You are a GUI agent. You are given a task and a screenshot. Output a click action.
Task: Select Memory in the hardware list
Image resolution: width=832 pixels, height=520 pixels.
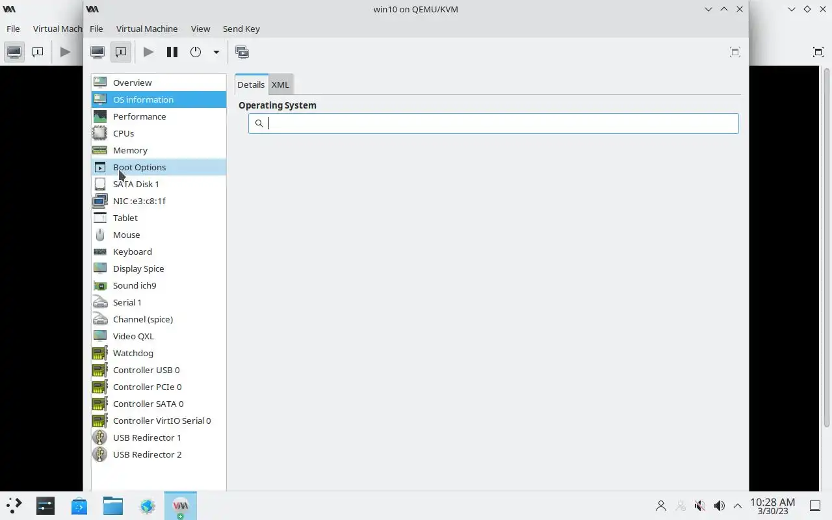tap(159, 150)
